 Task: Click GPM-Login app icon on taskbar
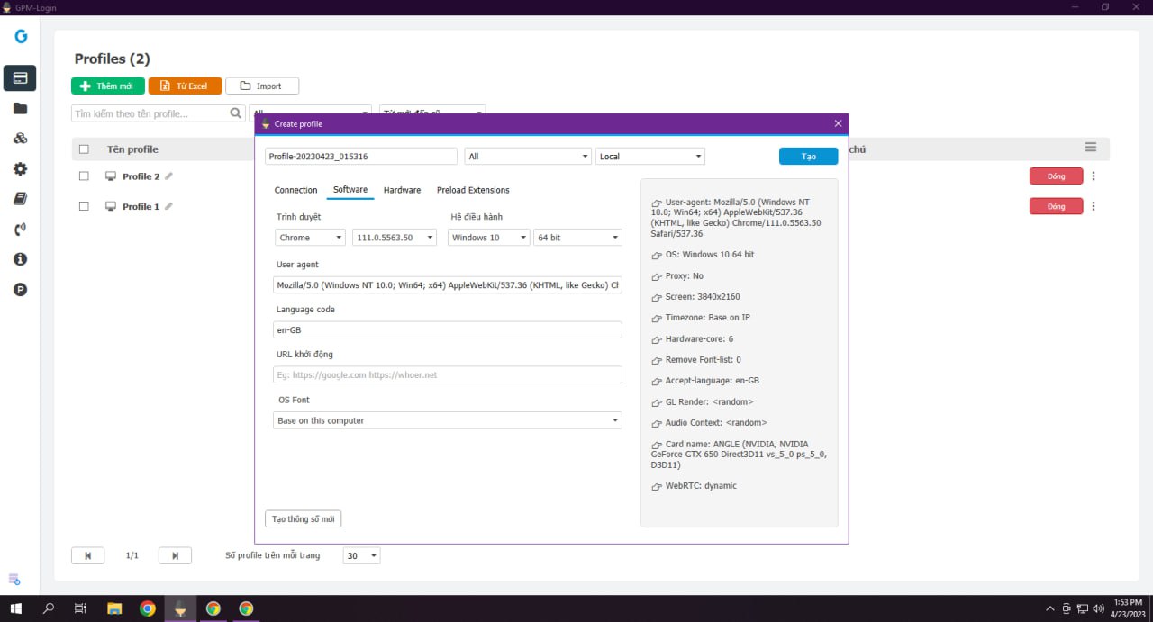(180, 608)
